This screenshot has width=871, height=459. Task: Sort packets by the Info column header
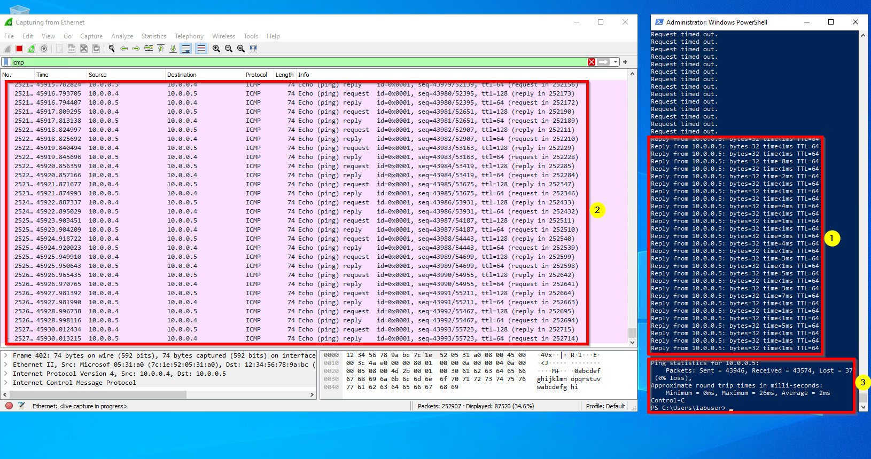tap(462, 75)
